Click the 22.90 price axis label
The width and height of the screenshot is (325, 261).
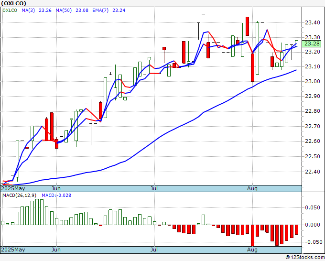pos(313,97)
